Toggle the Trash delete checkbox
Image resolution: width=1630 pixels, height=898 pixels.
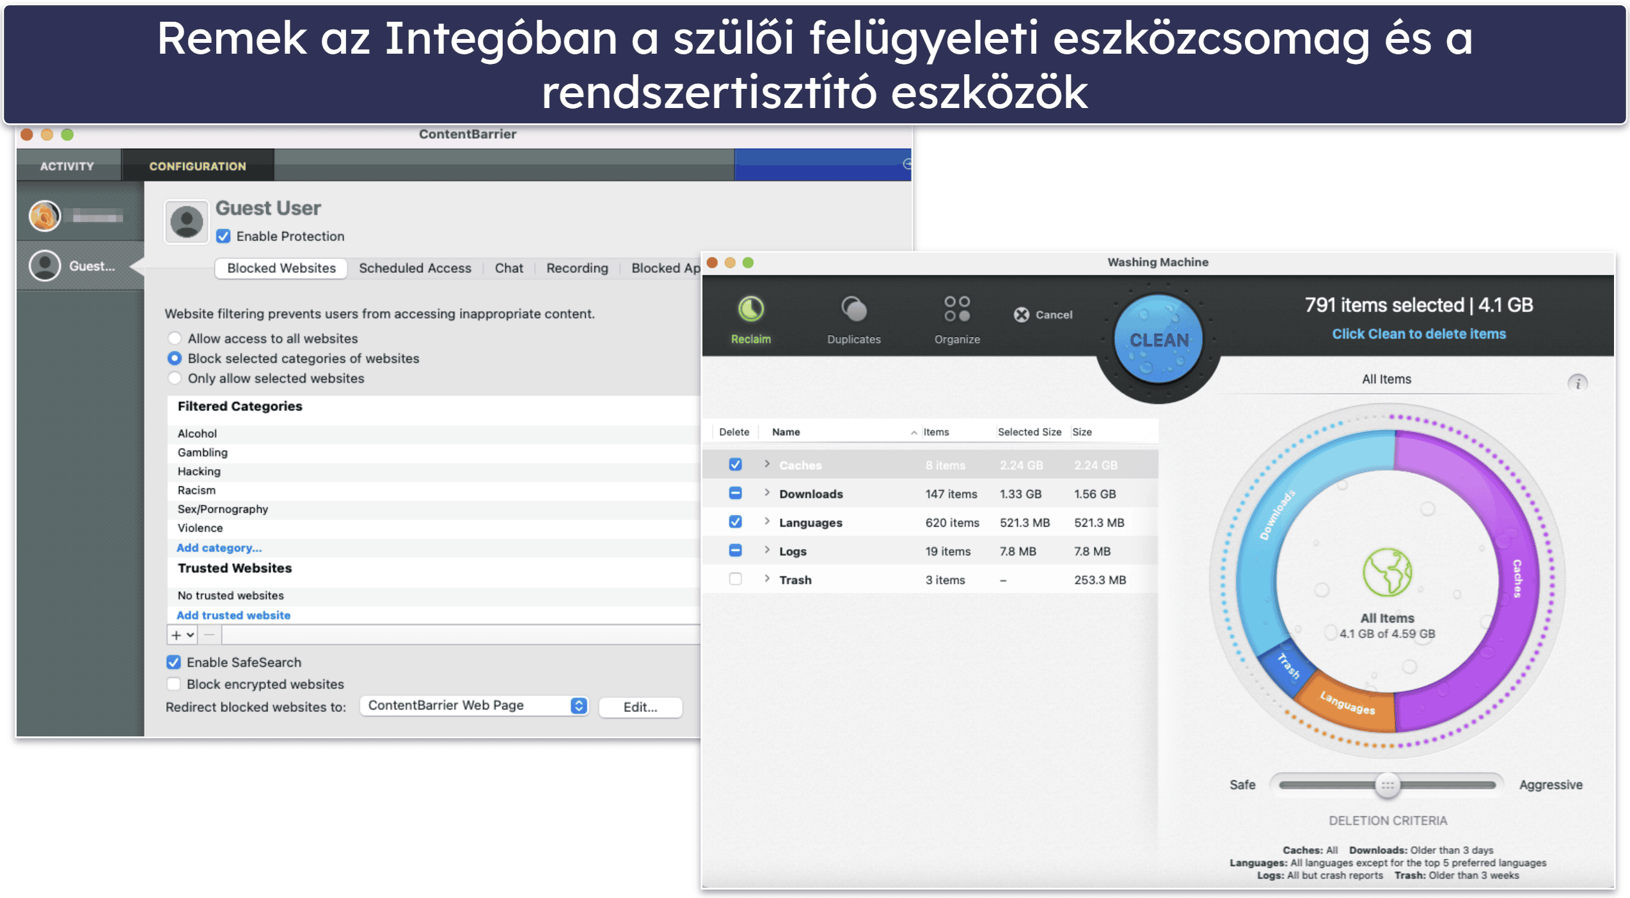[735, 580]
